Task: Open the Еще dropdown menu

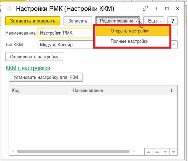Action: (x=154, y=21)
